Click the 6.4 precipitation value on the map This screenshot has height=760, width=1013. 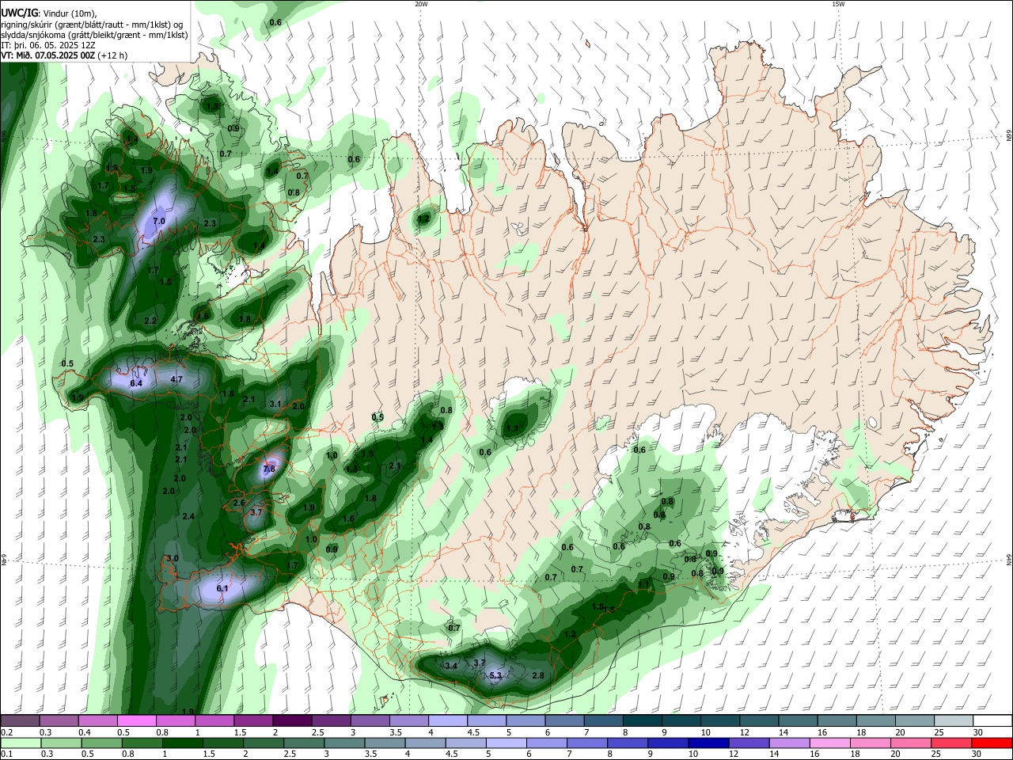[x=135, y=383]
